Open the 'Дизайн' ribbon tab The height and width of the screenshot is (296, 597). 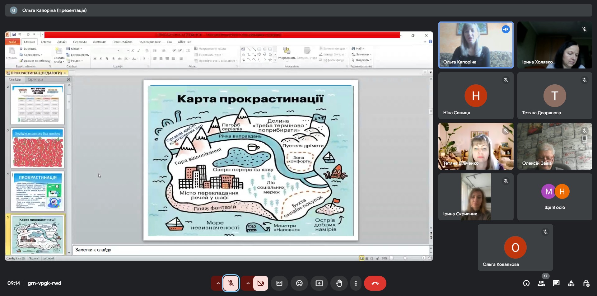(62, 42)
